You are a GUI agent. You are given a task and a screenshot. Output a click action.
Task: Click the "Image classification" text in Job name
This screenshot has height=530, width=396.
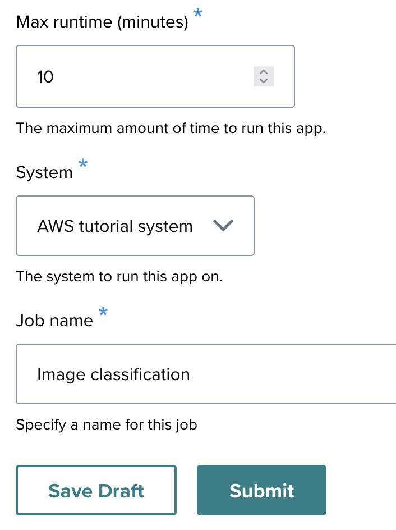113,374
